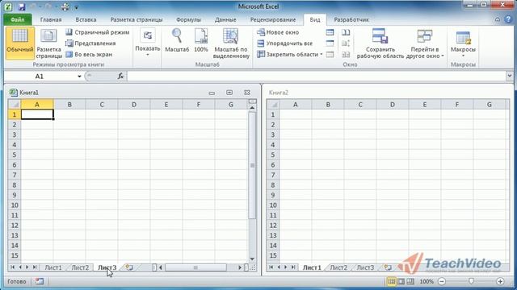Switch to the large Разметка страницы view button

(x=48, y=43)
